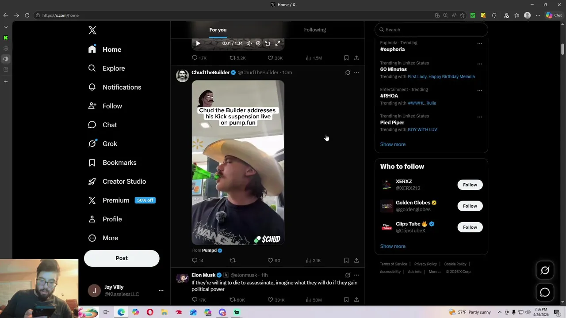Share the ChudTheBuilder post
This screenshot has height=318, width=566.
pos(356,261)
